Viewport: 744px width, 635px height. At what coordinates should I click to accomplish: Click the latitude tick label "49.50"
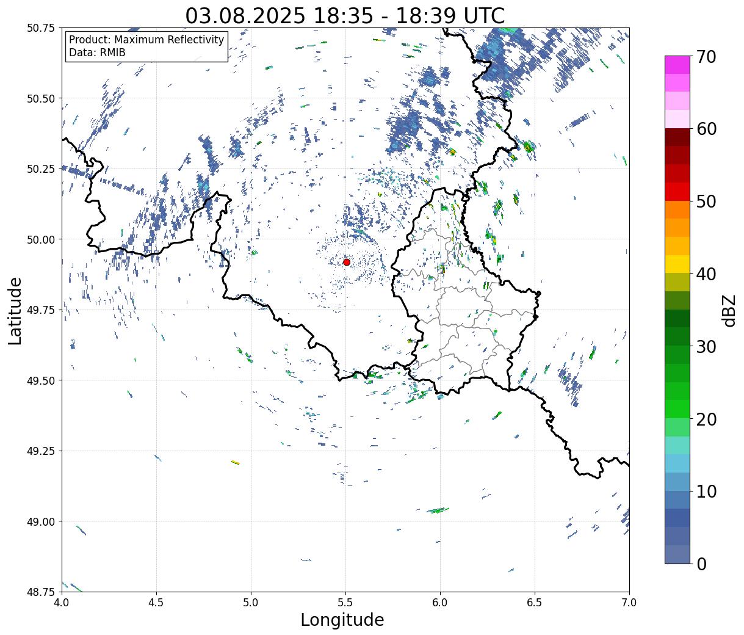pyautogui.click(x=41, y=380)
